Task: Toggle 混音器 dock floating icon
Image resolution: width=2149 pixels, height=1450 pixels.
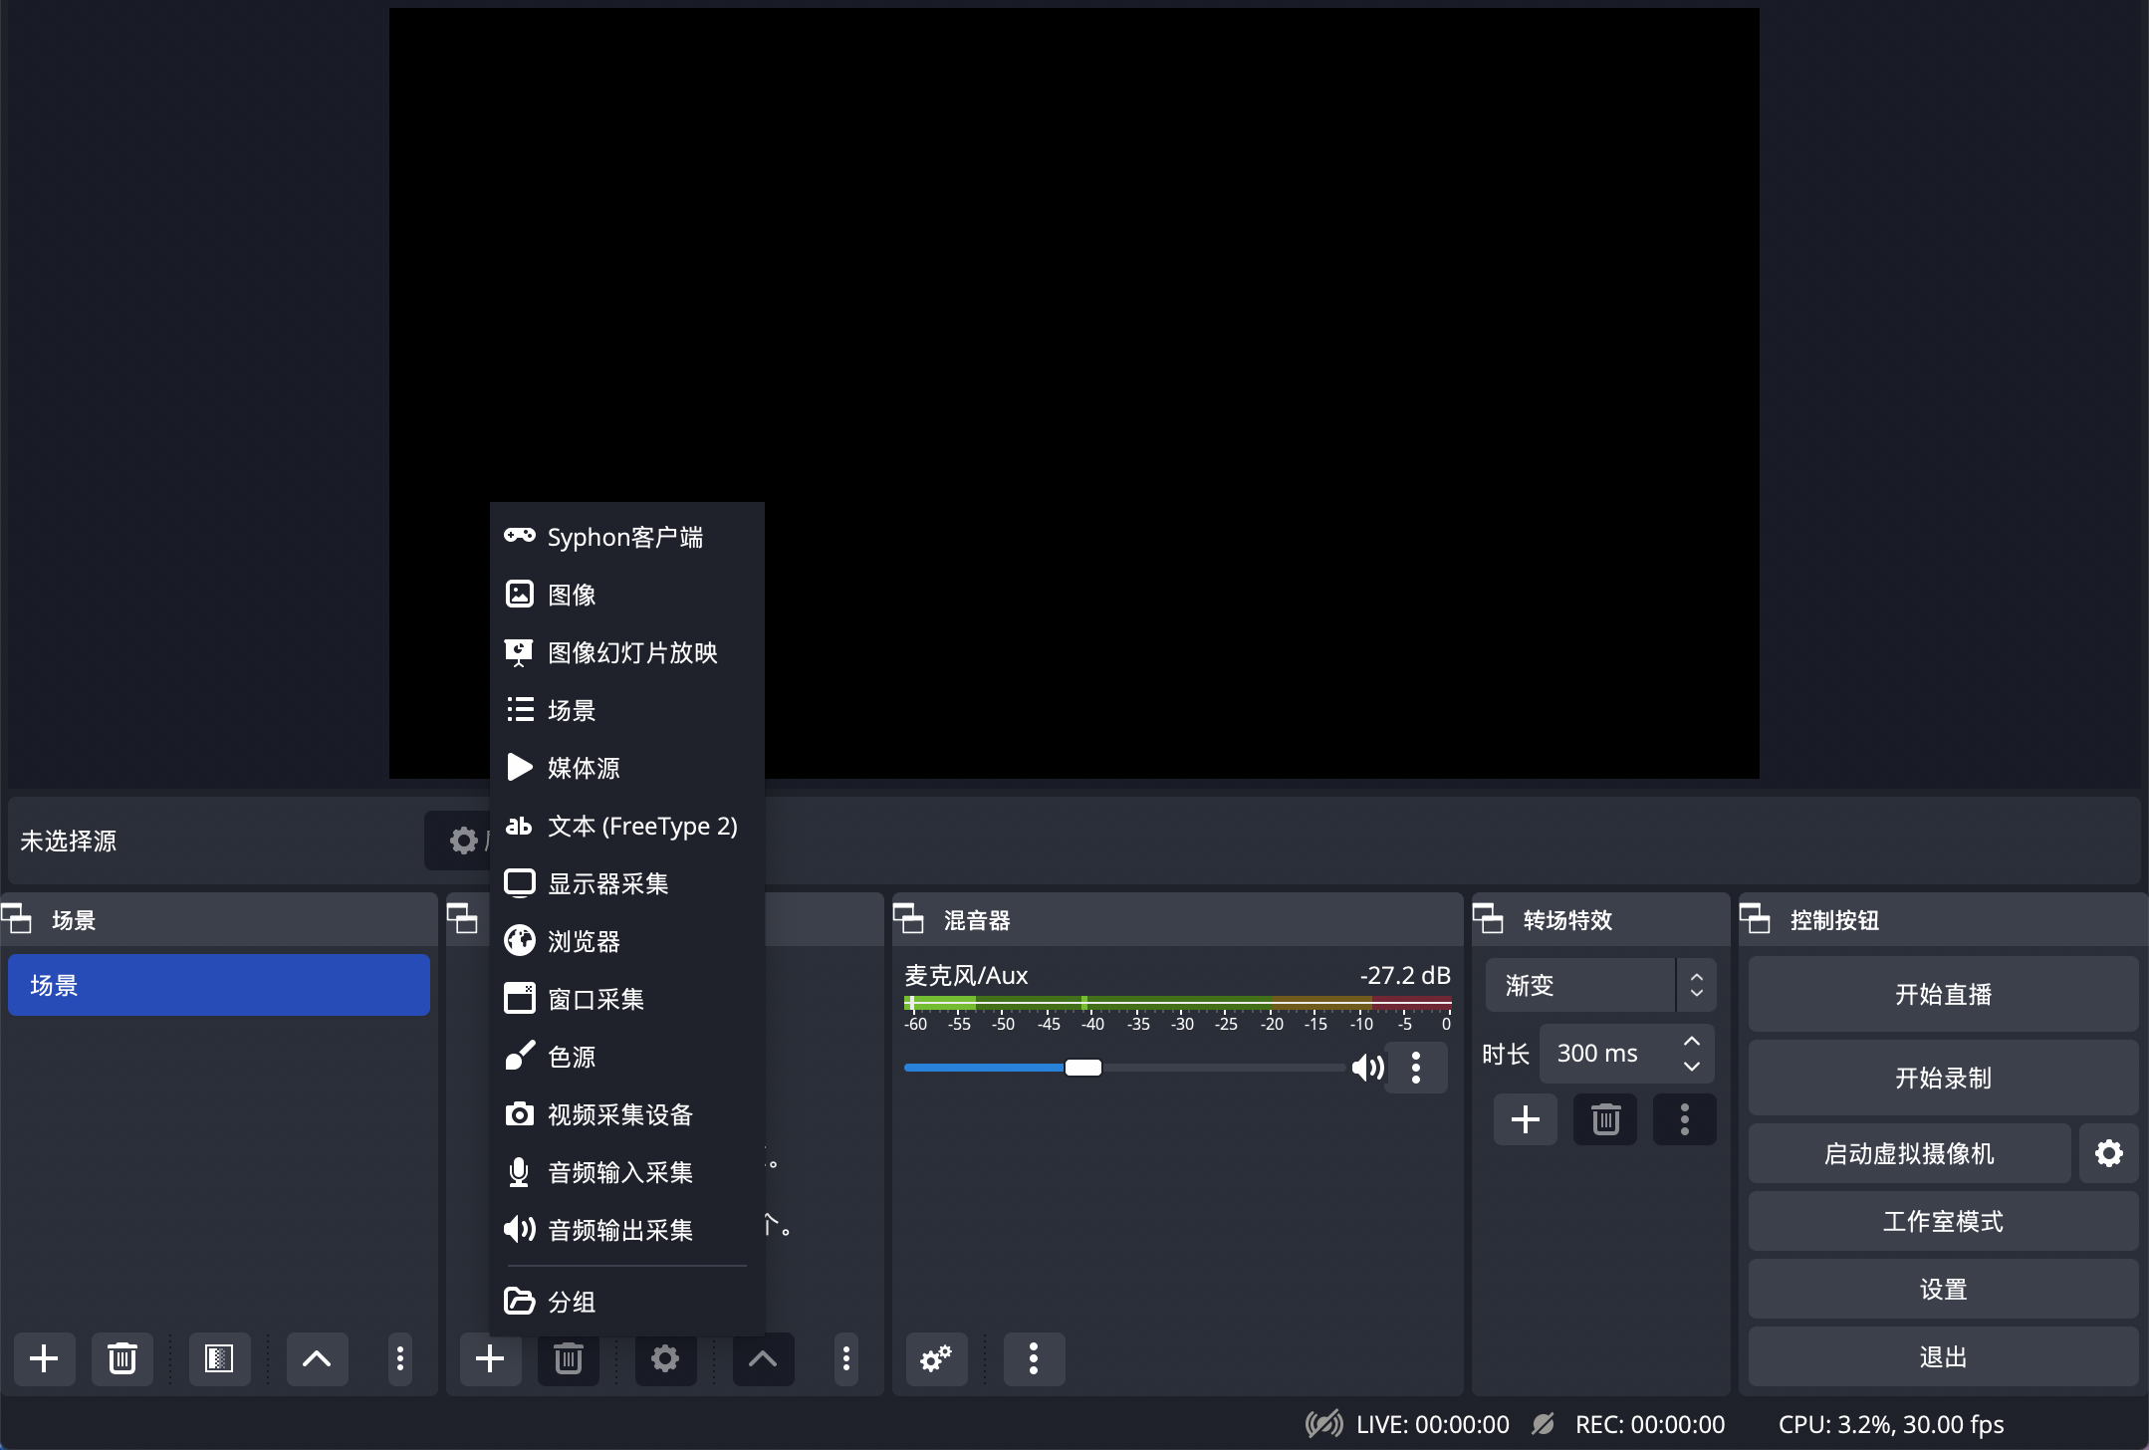Action: click(908, 918)
